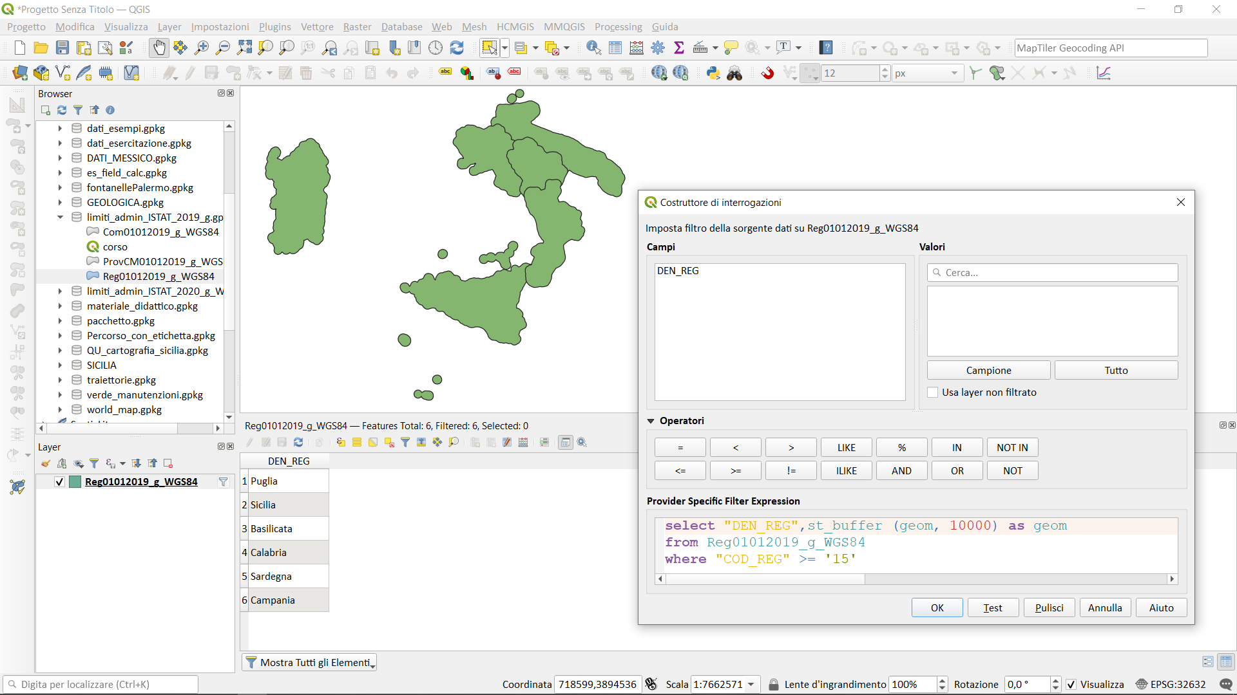Click the Campione values button

point(988,370)
